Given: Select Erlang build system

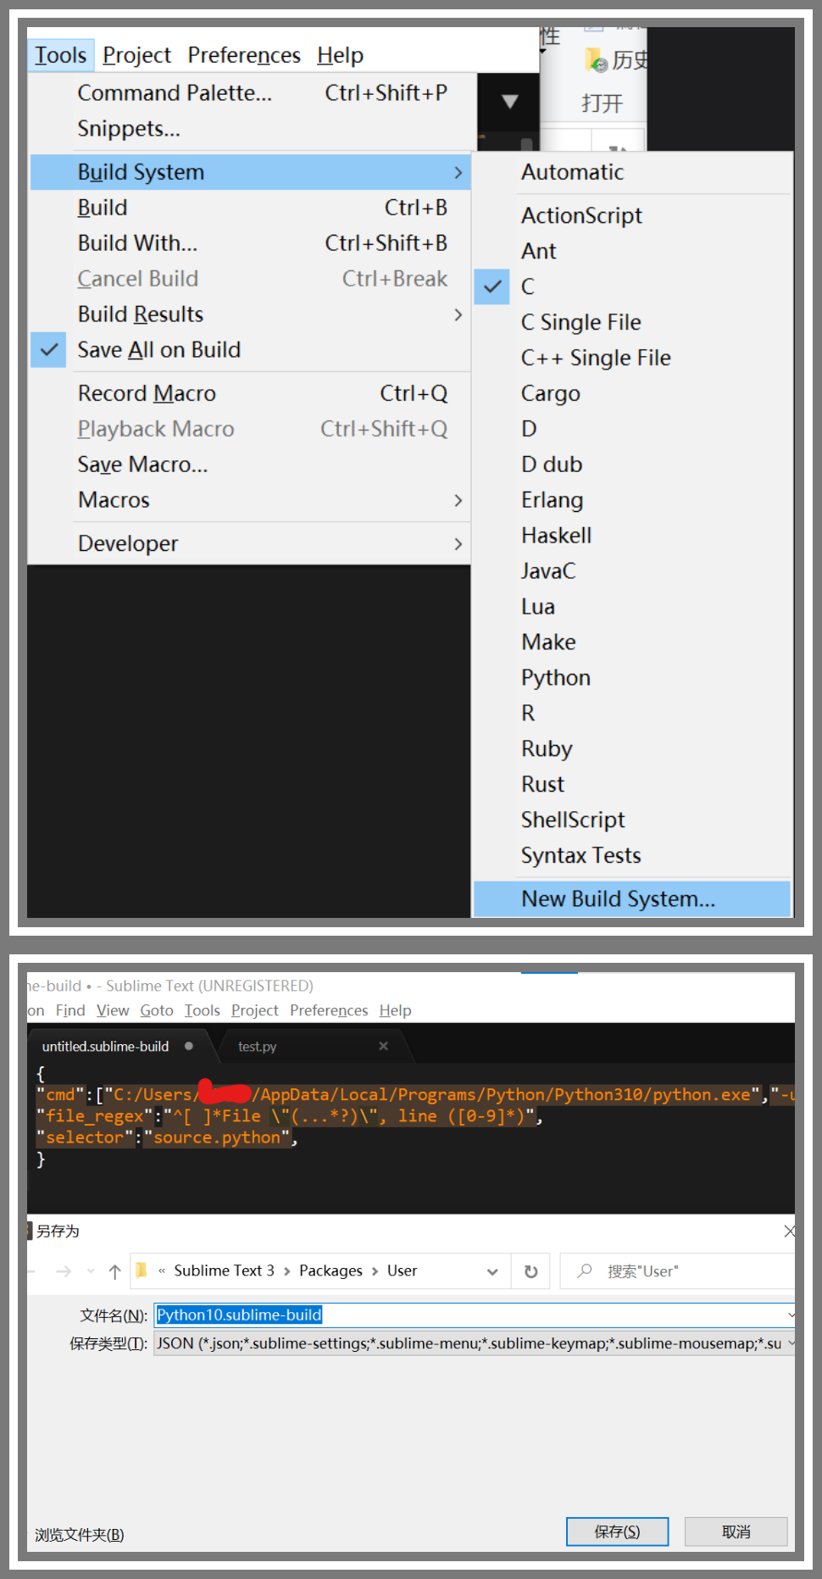Looking at the screenshot, I should 632,500.
